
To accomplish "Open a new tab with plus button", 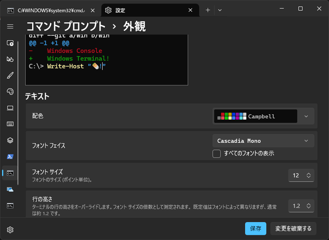I will 208,10.
